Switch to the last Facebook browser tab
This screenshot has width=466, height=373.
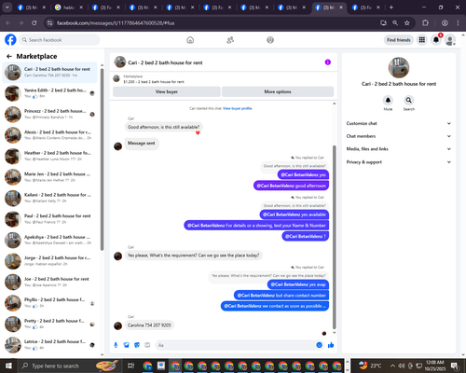366,7
